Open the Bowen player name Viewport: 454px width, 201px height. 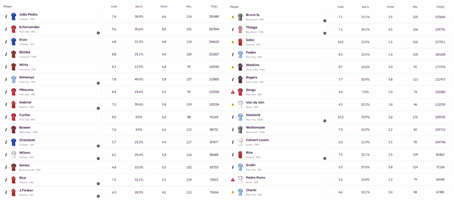[25, 128]
